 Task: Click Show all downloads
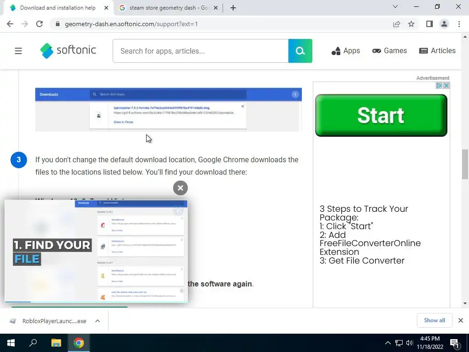click(434, 320)
